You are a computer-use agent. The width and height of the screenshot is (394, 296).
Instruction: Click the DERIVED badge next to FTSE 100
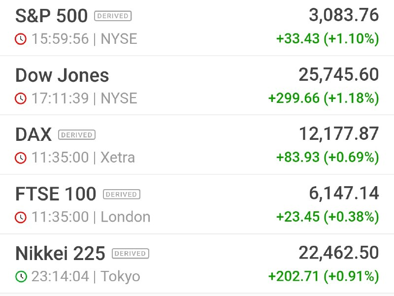pos(122,194)
